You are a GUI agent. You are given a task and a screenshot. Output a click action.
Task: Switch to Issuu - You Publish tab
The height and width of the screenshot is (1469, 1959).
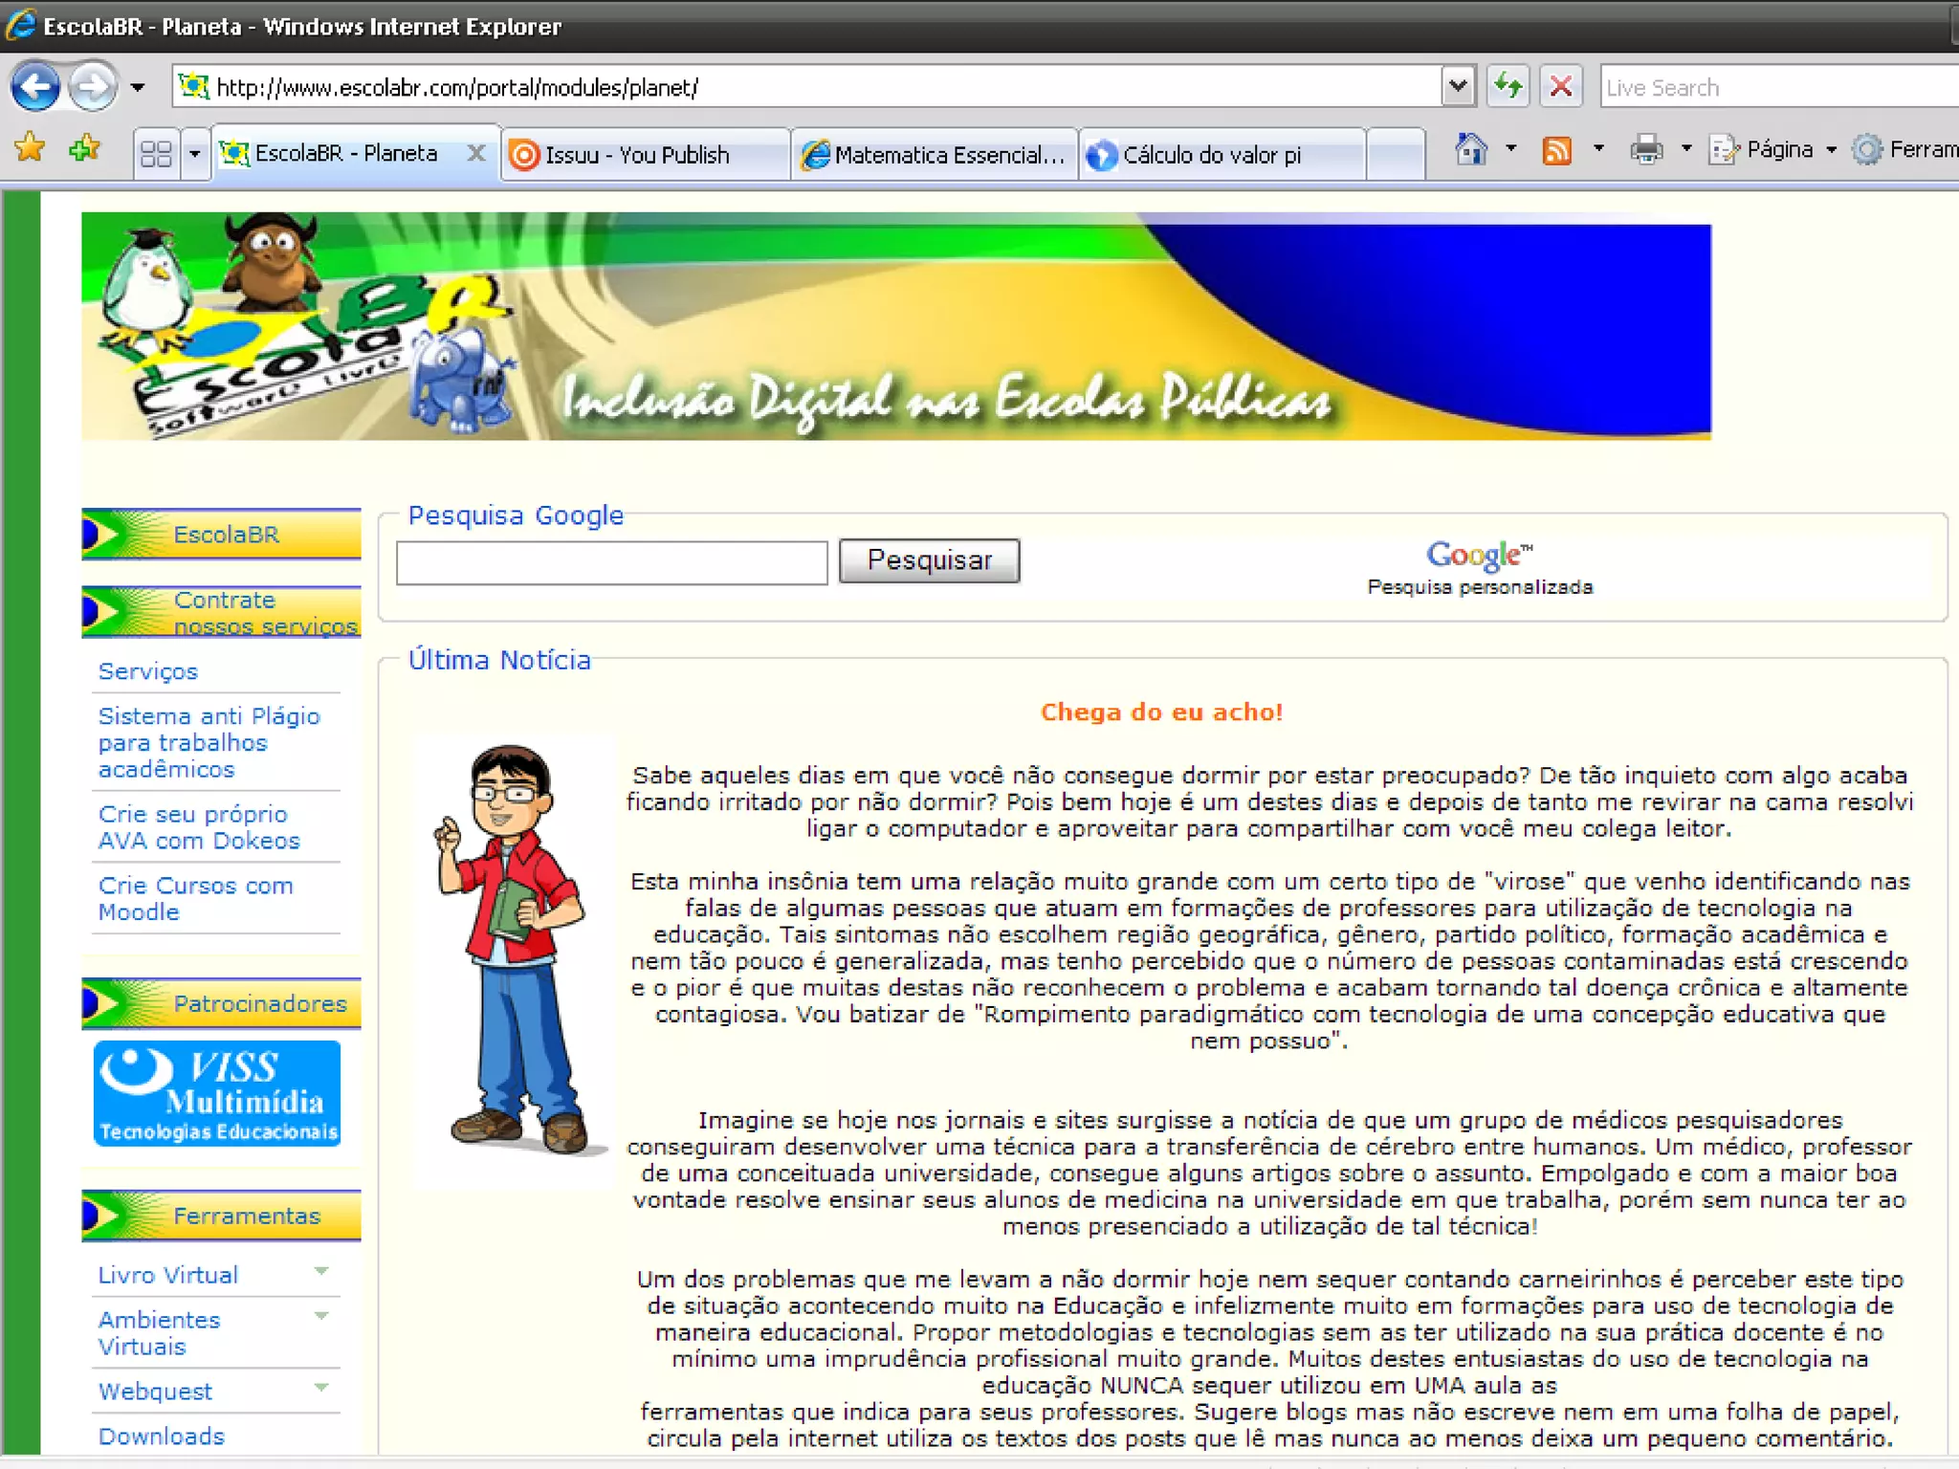click(637, 155)
